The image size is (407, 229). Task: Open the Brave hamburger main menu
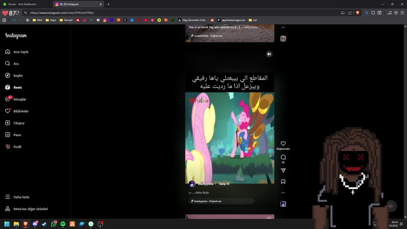point(403,13)
